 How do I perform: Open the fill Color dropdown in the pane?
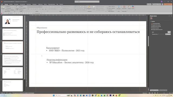pyautogui.click(x=169, y=32)
